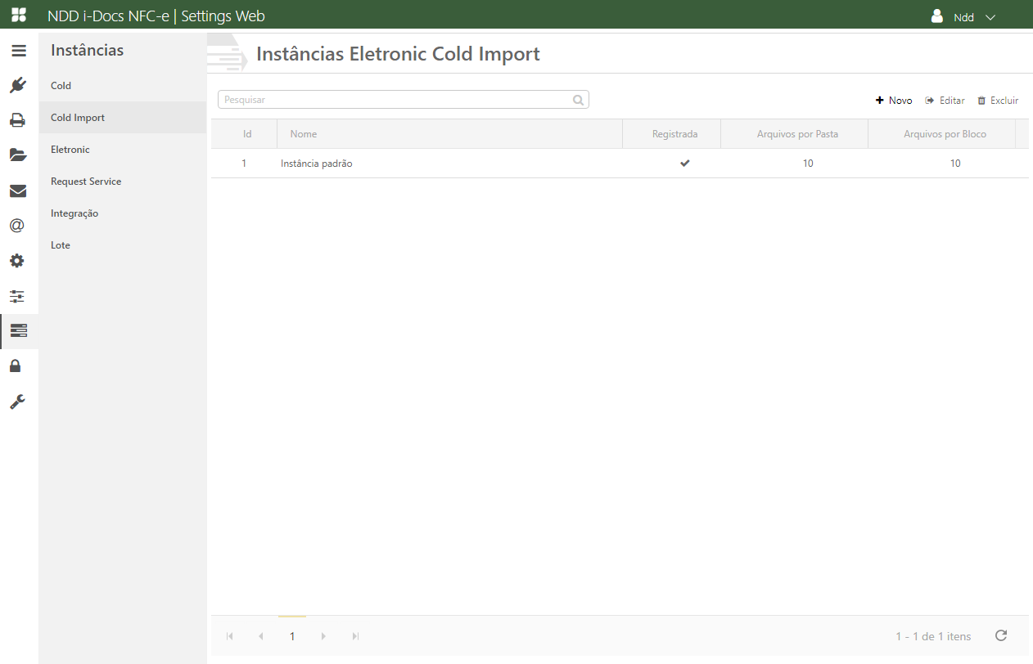Open the @ email sidebar icon

(x=17, y=226)
